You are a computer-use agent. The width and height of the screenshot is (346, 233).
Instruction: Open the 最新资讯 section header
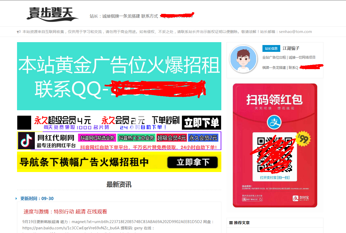click(x=119, y=185)
